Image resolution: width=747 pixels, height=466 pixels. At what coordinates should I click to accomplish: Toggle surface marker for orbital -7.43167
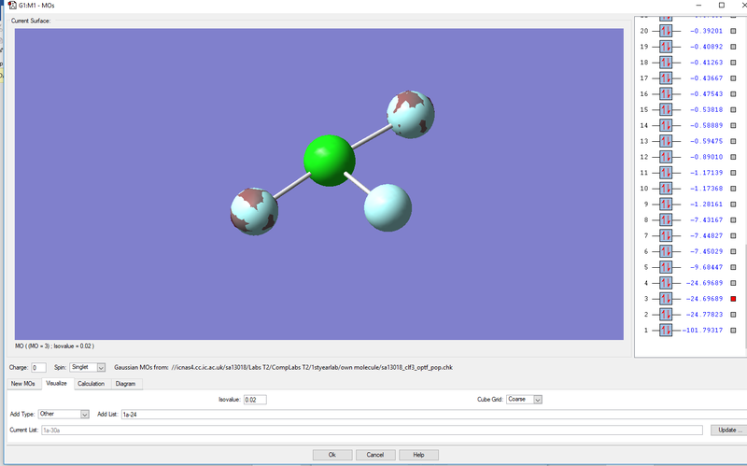tap(733, 219)
